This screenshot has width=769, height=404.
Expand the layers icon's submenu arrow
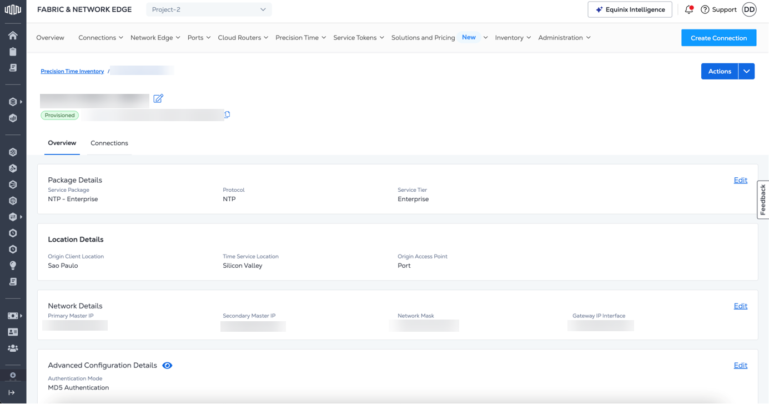[x=21, y=102]
